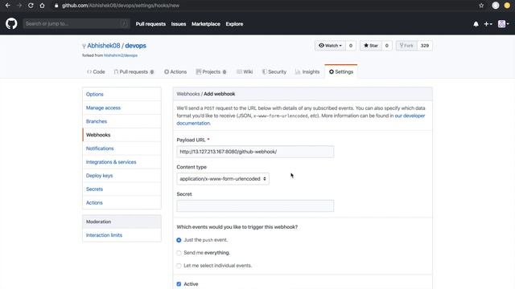Click the Webhooks breadcrumb link

click(188, 94)
